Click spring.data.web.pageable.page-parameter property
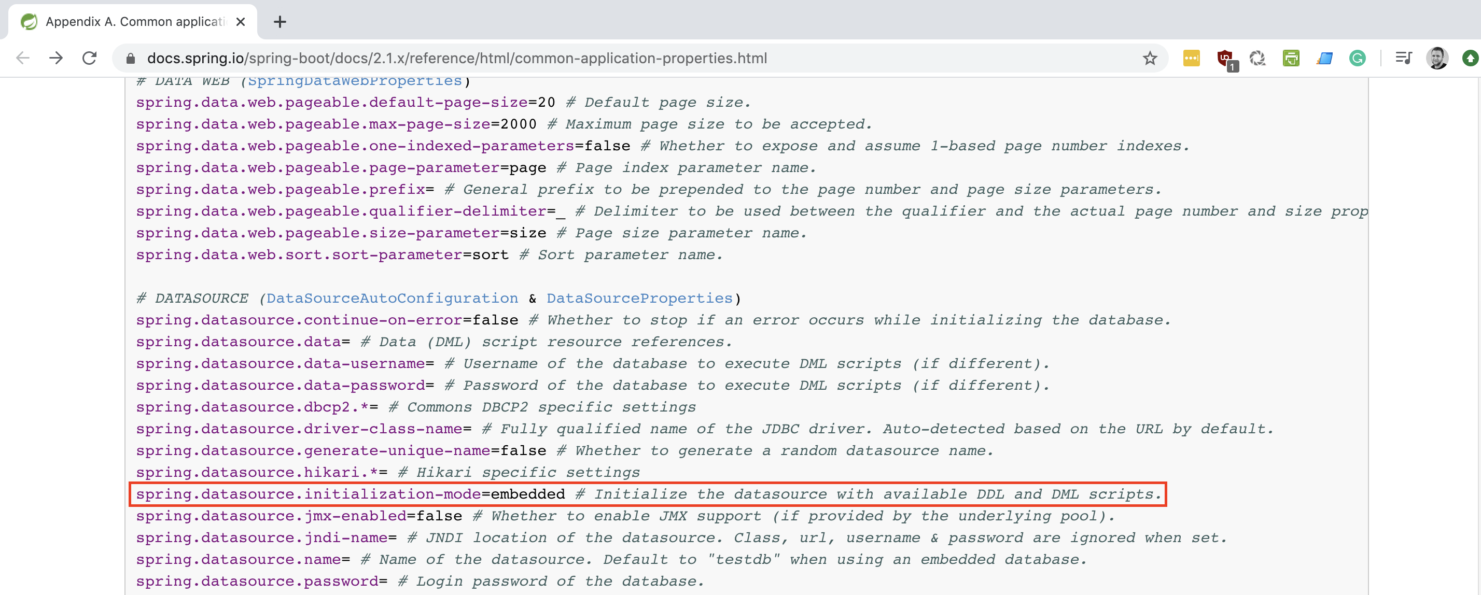 [318, 168]
